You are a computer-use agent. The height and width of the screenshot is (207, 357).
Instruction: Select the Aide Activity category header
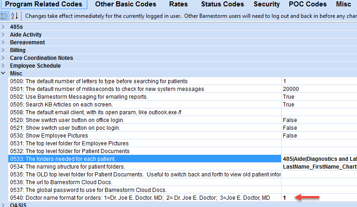coord(26,35)
